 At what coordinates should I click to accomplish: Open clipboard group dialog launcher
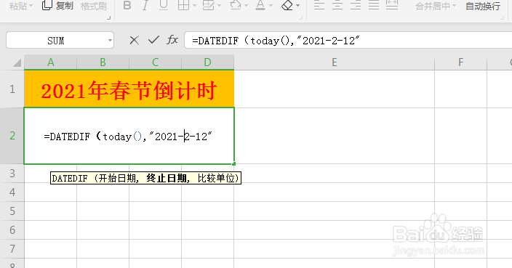click(x=109, y=18)
